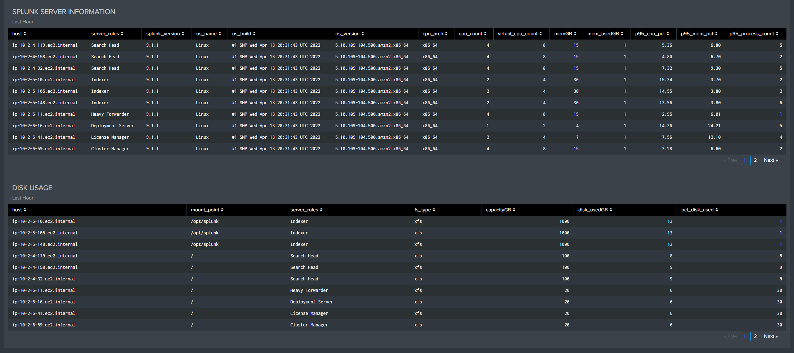Click License Manager role in Disk Usage table
The width and height of the screenshot is (794, 353).
point(309,313)
